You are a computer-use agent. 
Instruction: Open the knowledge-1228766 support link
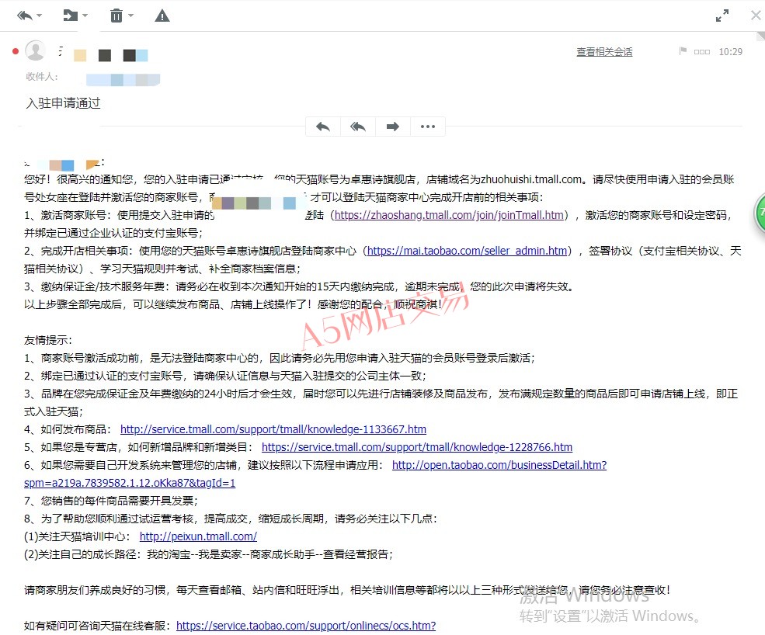click(417, 447)
